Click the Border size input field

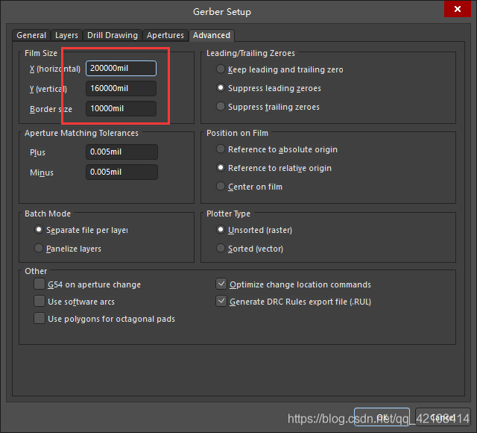pos(121,108)
